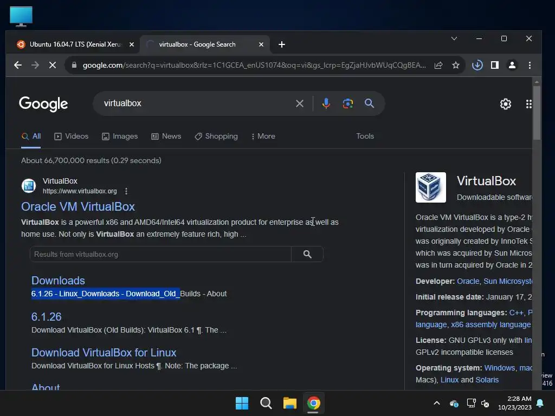This screenshot has width=555, height=416.
Task: Click Results from virtualbox.org search field
Action: click(x=160, y=255)
